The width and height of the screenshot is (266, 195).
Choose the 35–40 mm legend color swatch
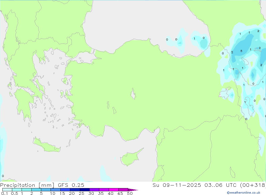104,190
